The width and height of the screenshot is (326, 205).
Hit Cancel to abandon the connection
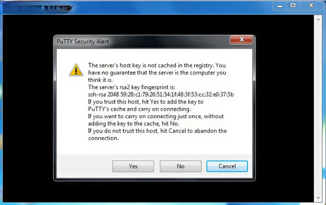click(x=227, y=166)
